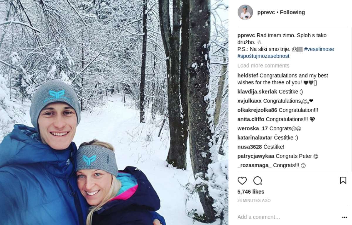Open _rozasmaga_'s profile
This screenshot has width=352, height=225.
(254, 165)
